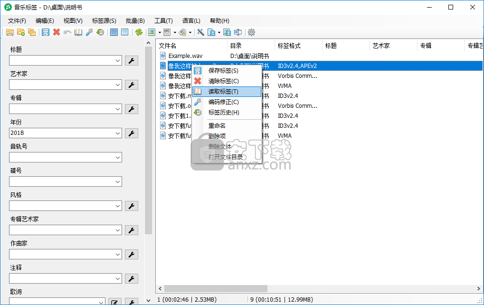Open the 年份 dropdown showing 2018
The height and width of the screenshot is (305, 484).
(118, 133)
